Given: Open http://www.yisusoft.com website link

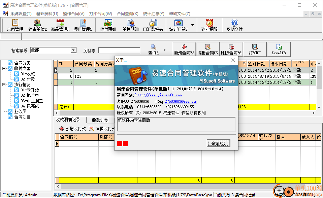Looking at the screenshot, I should (x=158, y=95).
